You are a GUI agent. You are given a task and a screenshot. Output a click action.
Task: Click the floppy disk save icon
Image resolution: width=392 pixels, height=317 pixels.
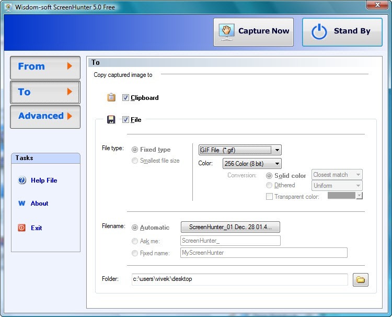(111, 120)
